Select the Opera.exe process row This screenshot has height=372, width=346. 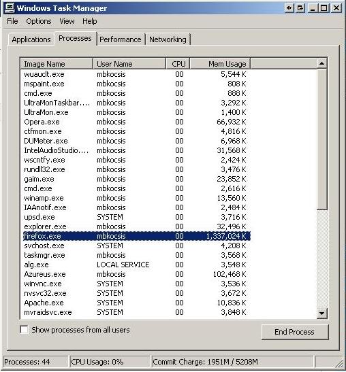click(137, 122)
